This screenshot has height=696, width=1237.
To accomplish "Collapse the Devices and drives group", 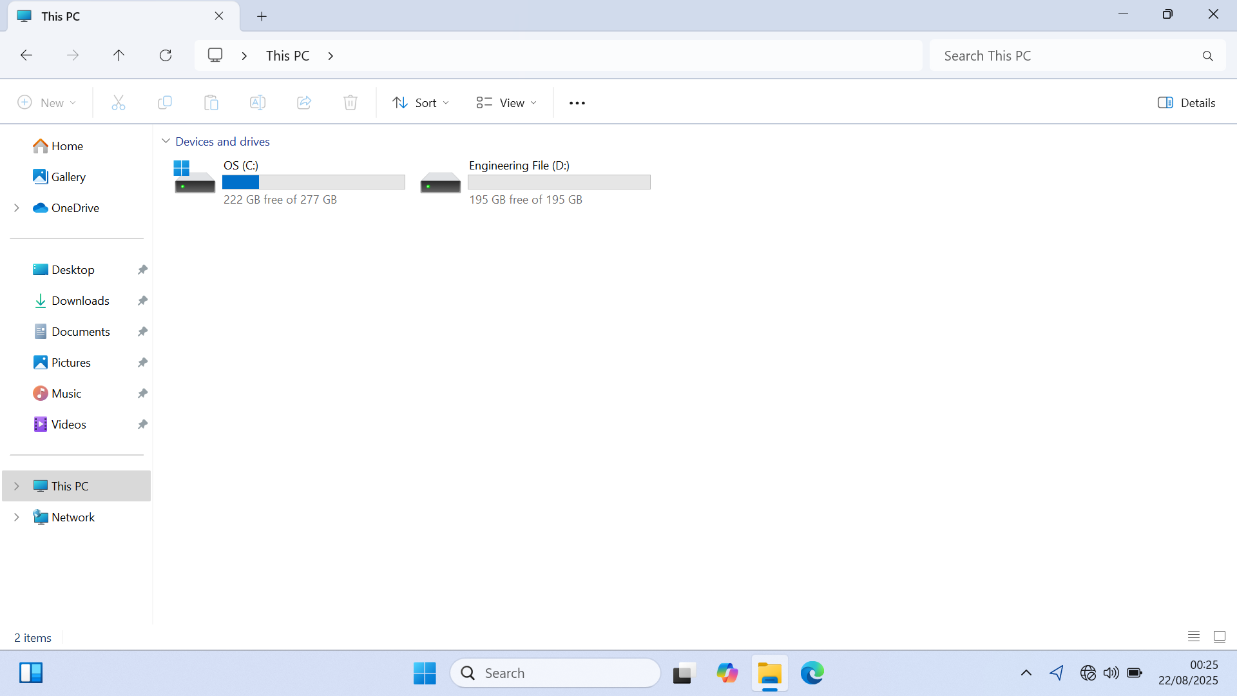I will 166,141.
